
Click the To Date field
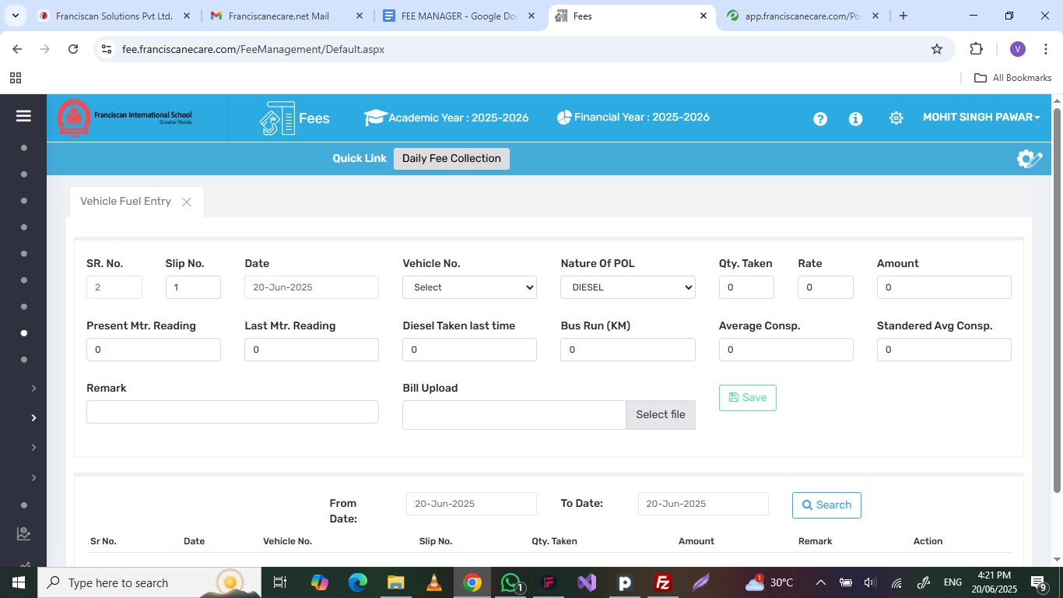tap(703, 504)
